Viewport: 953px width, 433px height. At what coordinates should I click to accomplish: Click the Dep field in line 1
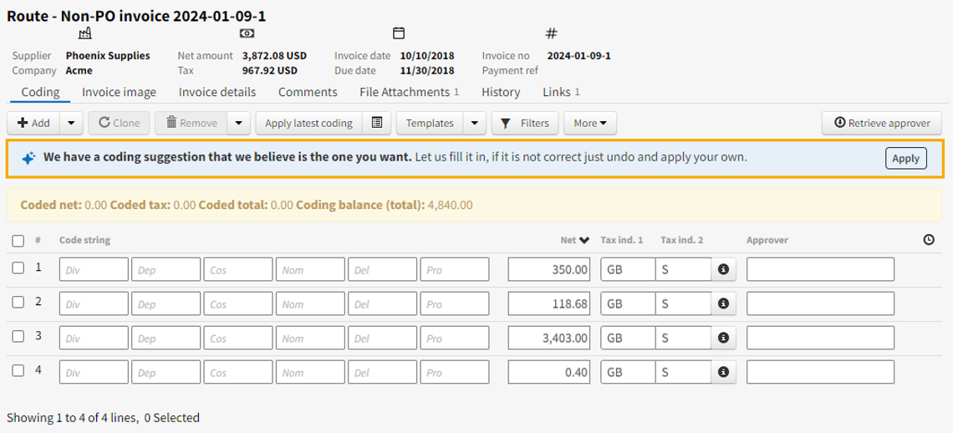pyautogui.click(x=166, y=269)
